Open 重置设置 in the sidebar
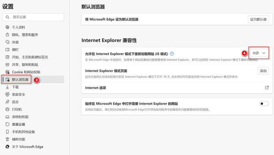This screenshot has height=155, width=274. point(18,124)
